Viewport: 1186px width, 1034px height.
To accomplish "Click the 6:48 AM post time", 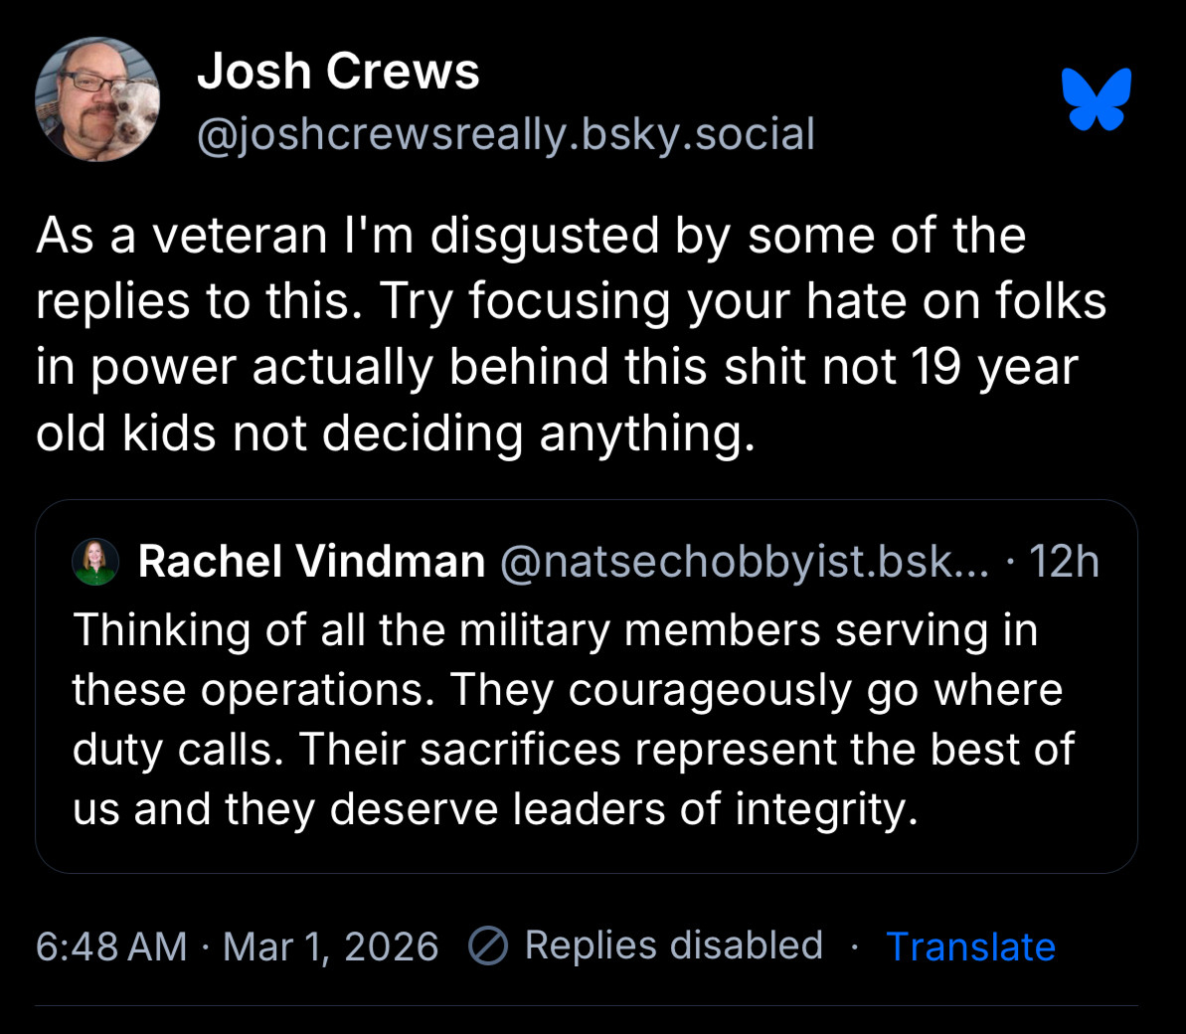I will click(111, 947).
